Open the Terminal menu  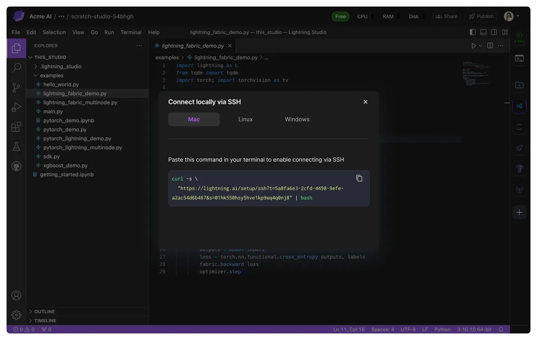click(131, 32)
